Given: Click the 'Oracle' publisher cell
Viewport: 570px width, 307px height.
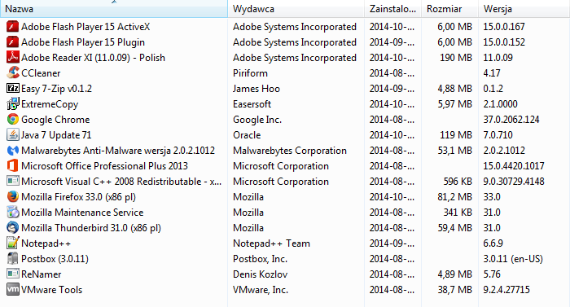Looking at the screenshot, I should point(247,135).
